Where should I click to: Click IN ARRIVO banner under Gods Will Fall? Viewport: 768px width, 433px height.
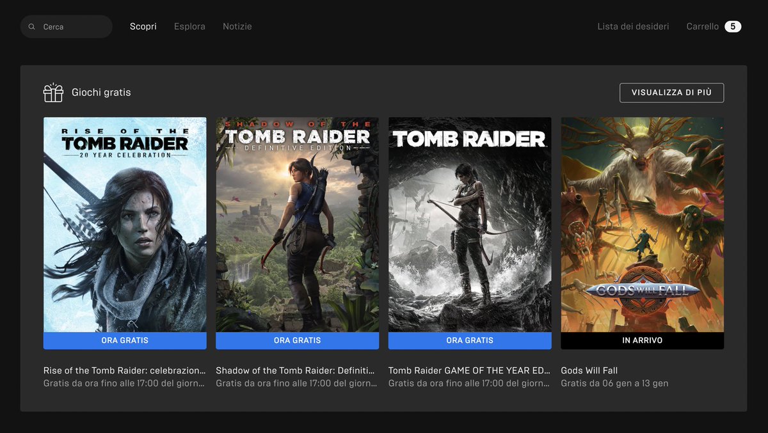click(x=643, y=341)
